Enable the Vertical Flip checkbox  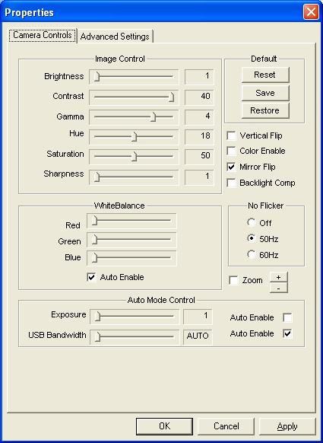coord(231,135)
